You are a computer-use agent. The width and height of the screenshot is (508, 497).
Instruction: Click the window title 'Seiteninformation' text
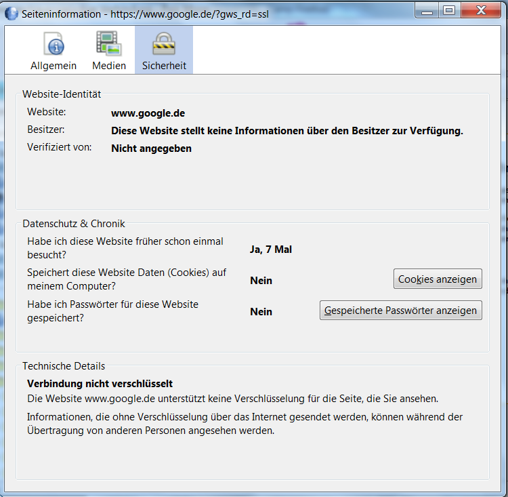(x=61, y=14)
